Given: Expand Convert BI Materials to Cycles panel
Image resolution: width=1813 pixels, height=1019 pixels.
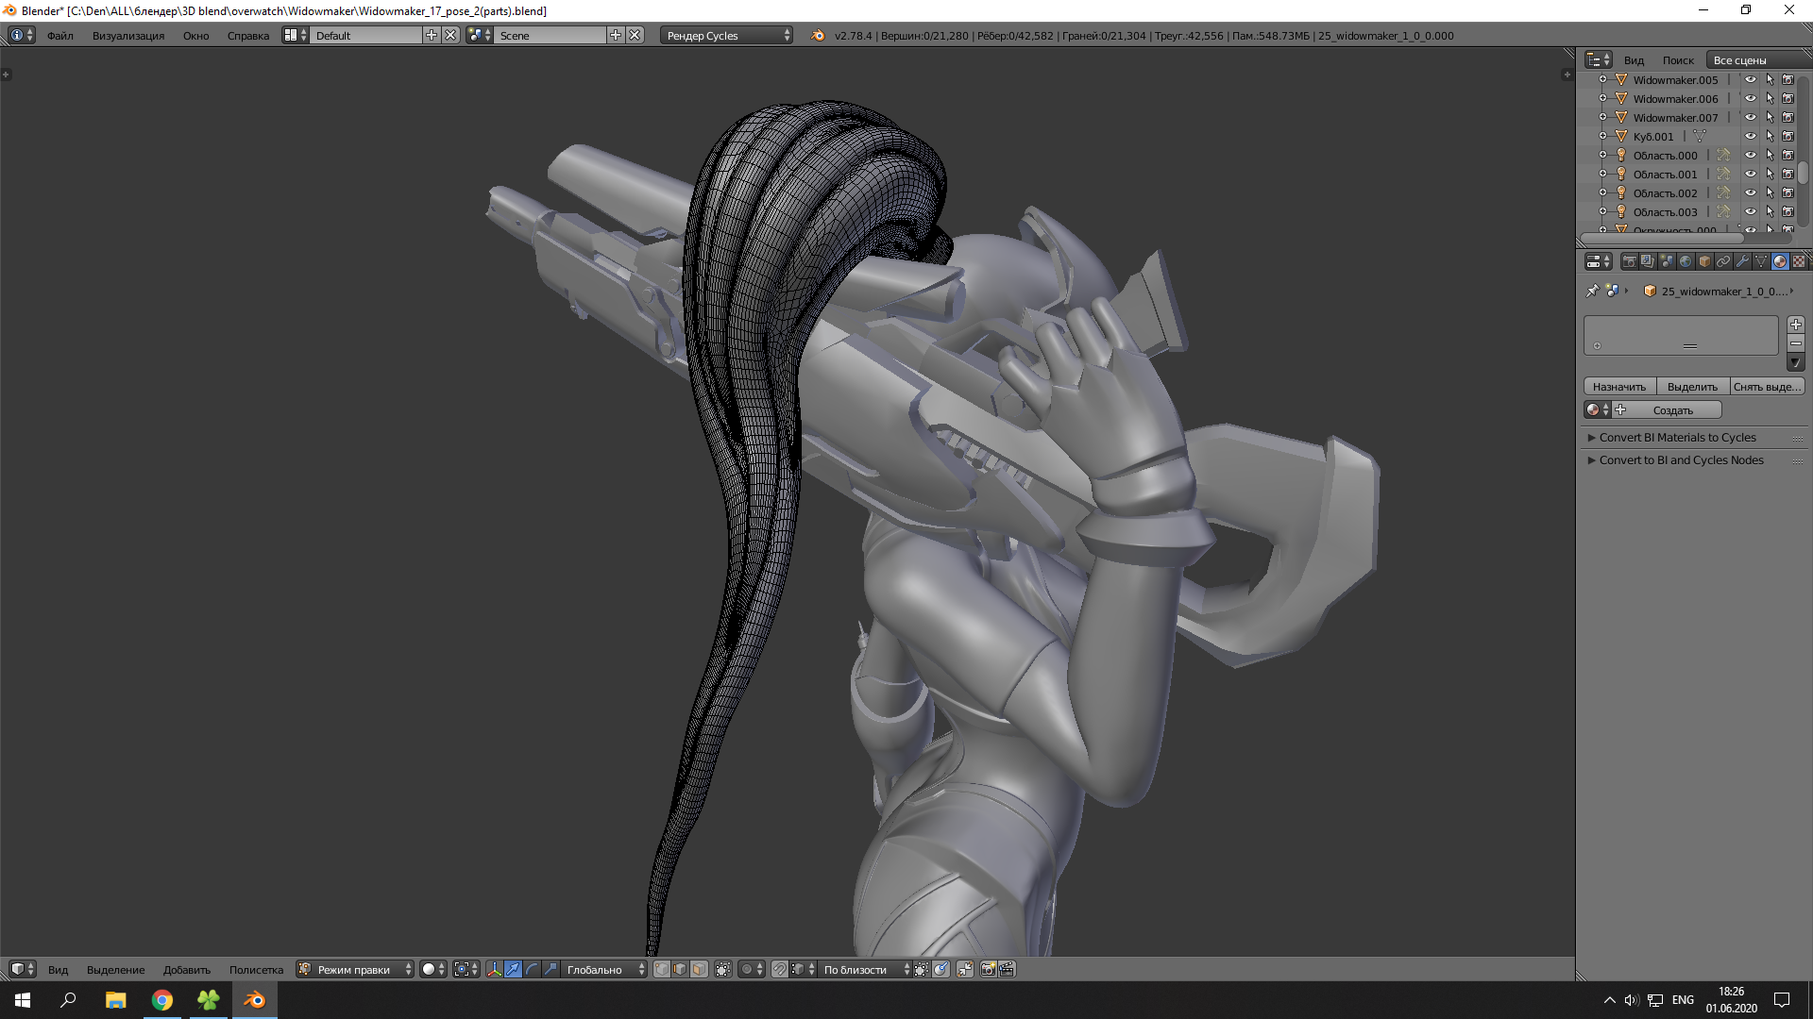Looking at the screenshot, I should click(x=1677, y=438).
